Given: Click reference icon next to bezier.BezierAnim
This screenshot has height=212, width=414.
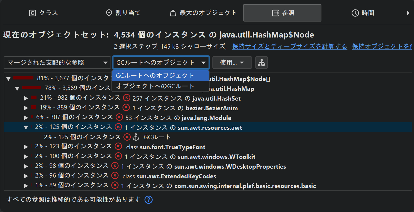Looking at the screenshot, I should tap(126, 107).
